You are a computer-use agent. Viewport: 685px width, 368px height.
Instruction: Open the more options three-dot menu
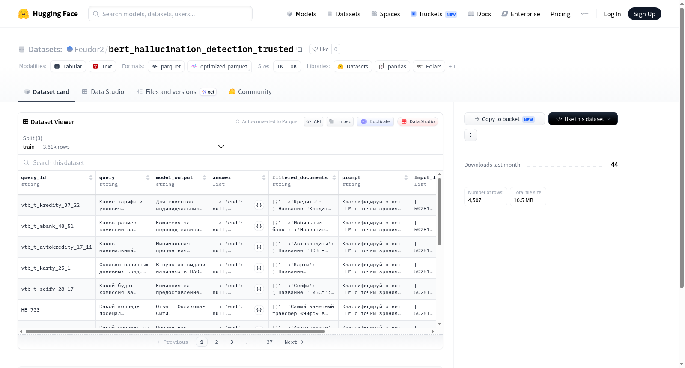[471, 135]
